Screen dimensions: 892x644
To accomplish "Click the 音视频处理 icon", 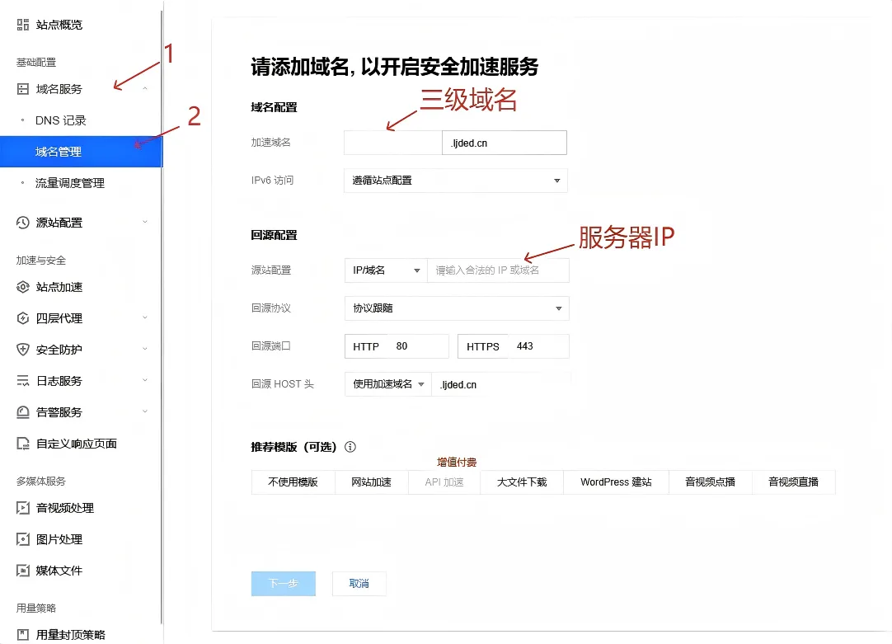I will (23, 508).
